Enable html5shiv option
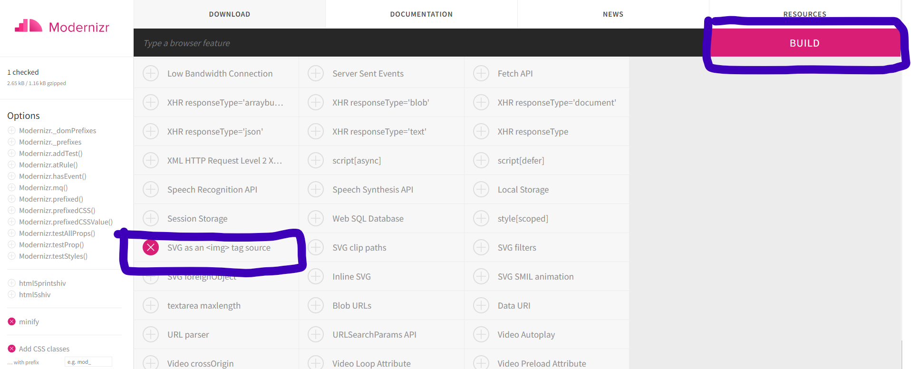This screenshot has width=911, height=369. coord(12,294)
